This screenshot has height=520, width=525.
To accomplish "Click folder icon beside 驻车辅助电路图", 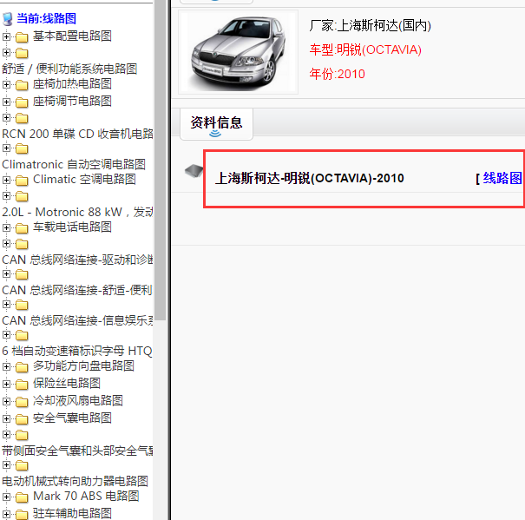I will [22, 515].
